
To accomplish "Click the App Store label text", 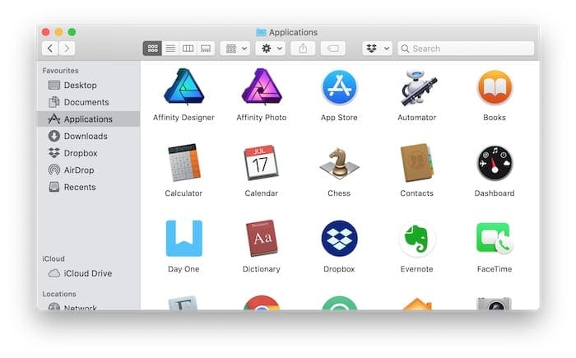I will pyautogui.click(x=339, y=117).
